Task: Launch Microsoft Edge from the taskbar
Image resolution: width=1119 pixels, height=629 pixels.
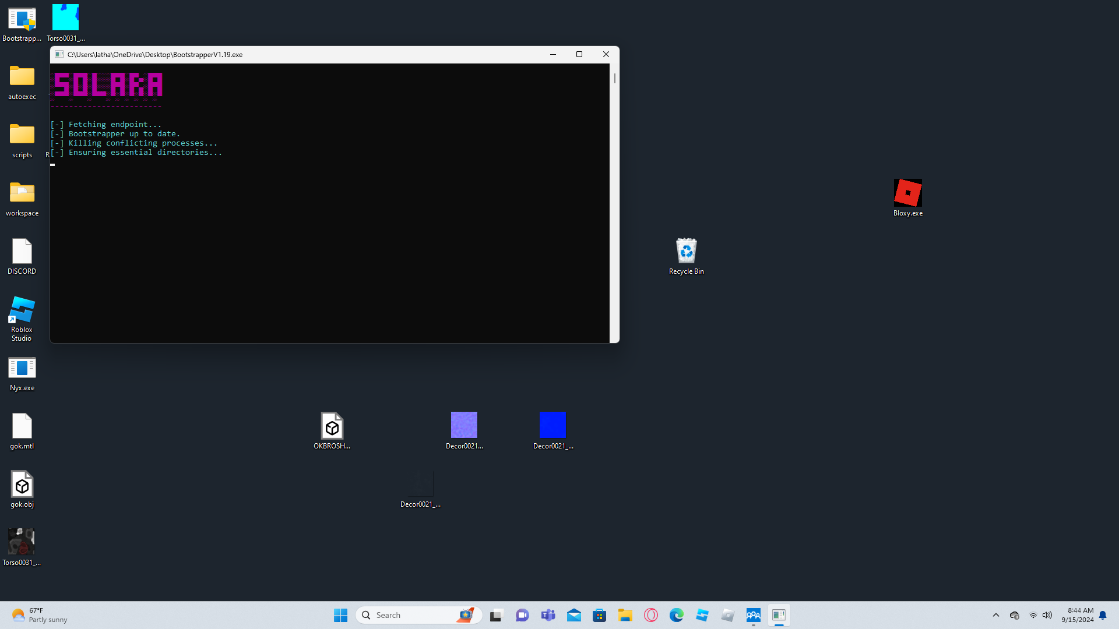Action: [x=676, y=615]
